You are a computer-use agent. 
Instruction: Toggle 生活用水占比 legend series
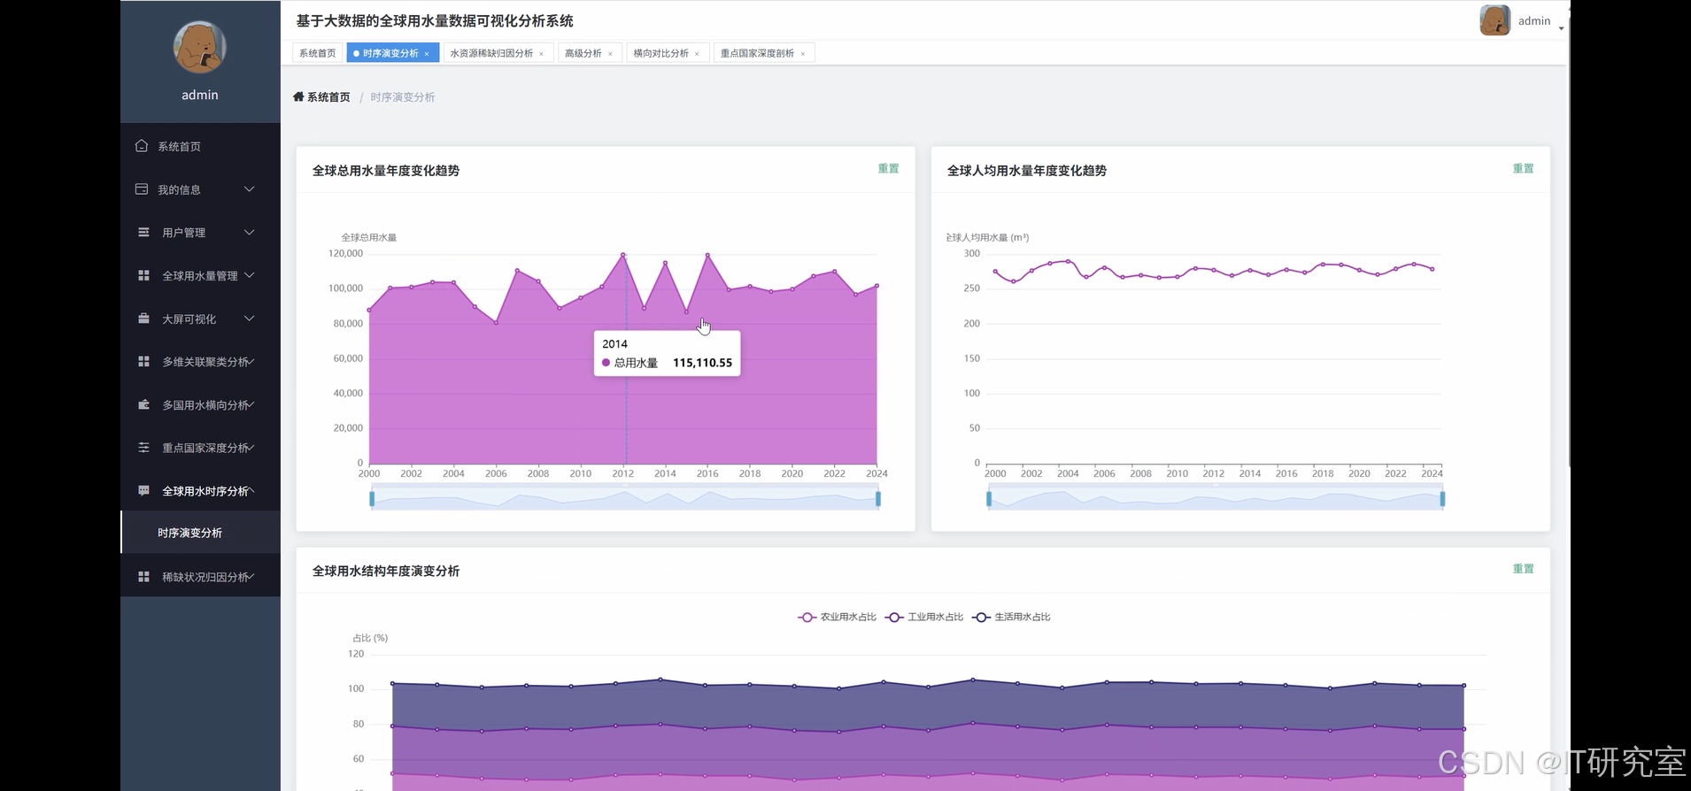tap(1011, 617)
